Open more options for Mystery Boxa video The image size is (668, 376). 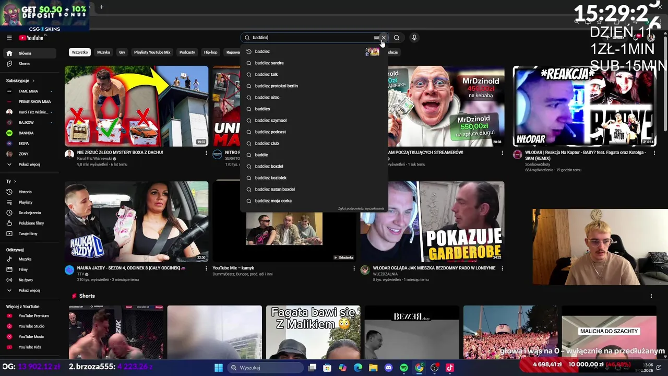coord(206,153)
